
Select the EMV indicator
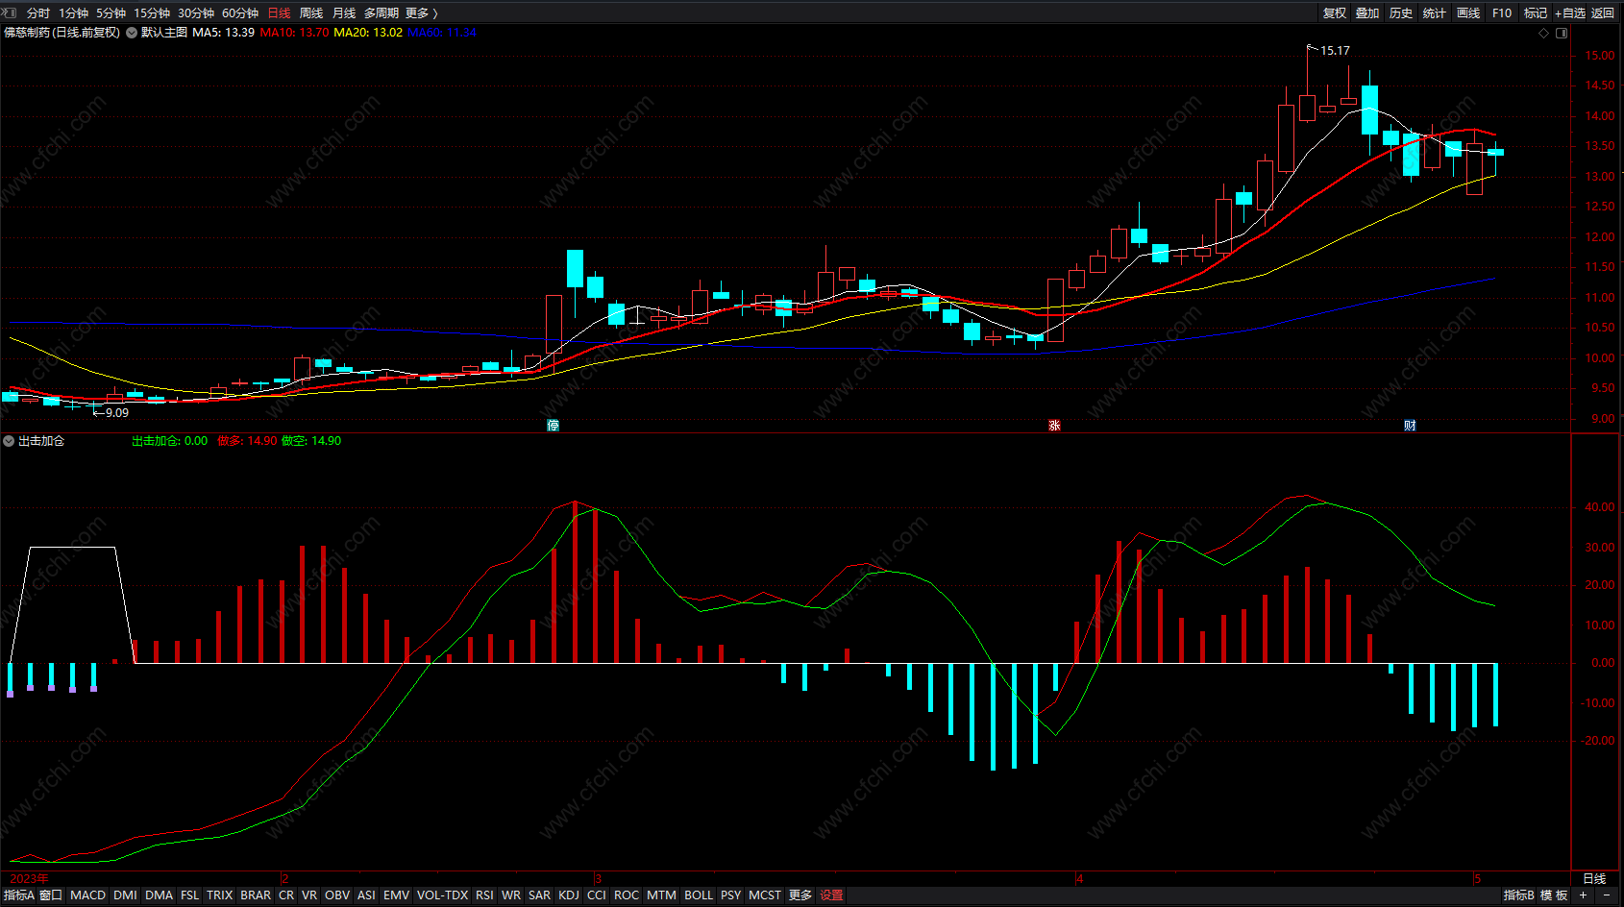(x=396, y=895)
